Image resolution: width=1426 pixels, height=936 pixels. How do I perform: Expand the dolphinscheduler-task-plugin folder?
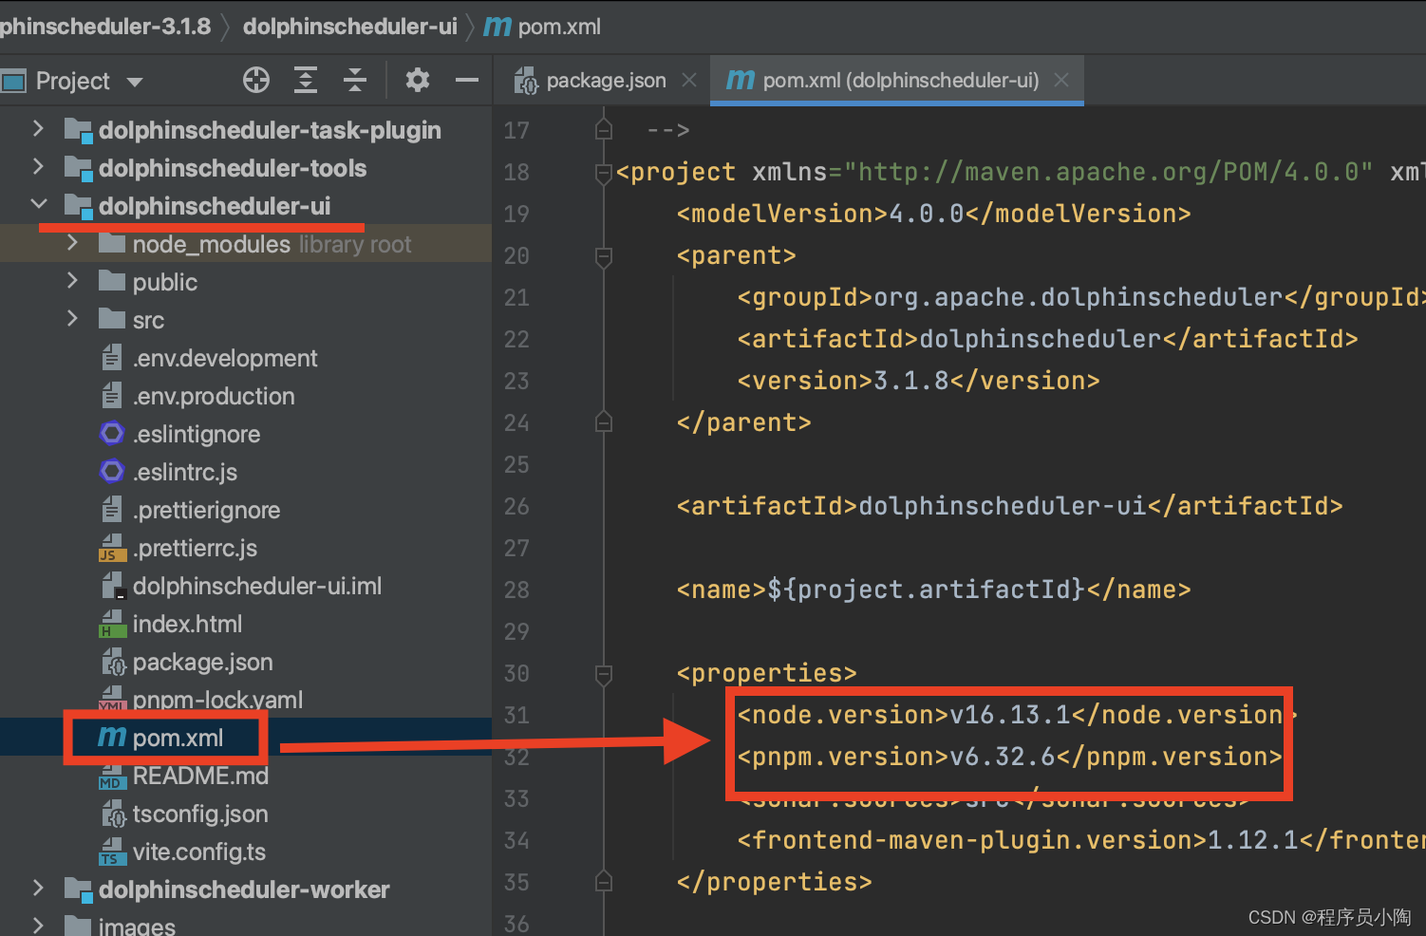(38, 128)
